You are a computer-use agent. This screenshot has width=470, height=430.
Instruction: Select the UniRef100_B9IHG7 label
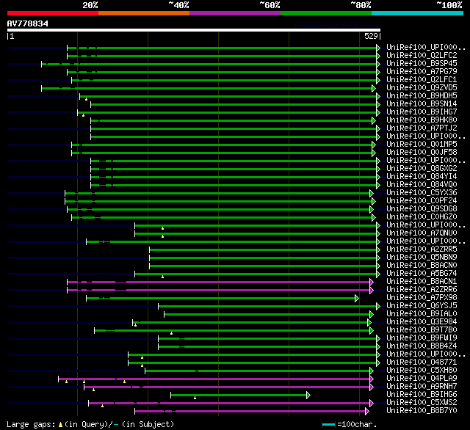[422, 112]
